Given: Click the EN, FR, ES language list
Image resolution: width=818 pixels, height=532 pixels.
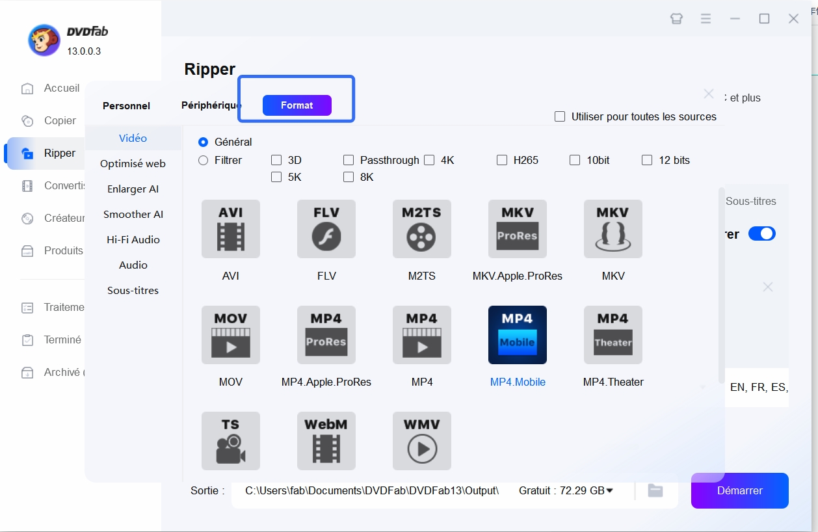Looking at the screenshot, I should 759,388.
